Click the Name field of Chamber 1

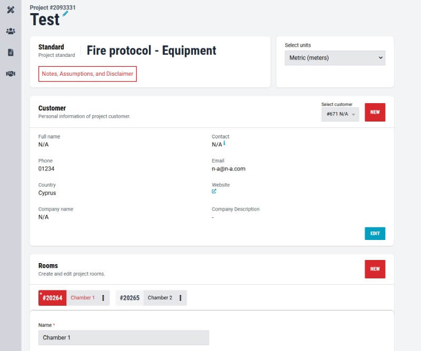tap(124, 337)
